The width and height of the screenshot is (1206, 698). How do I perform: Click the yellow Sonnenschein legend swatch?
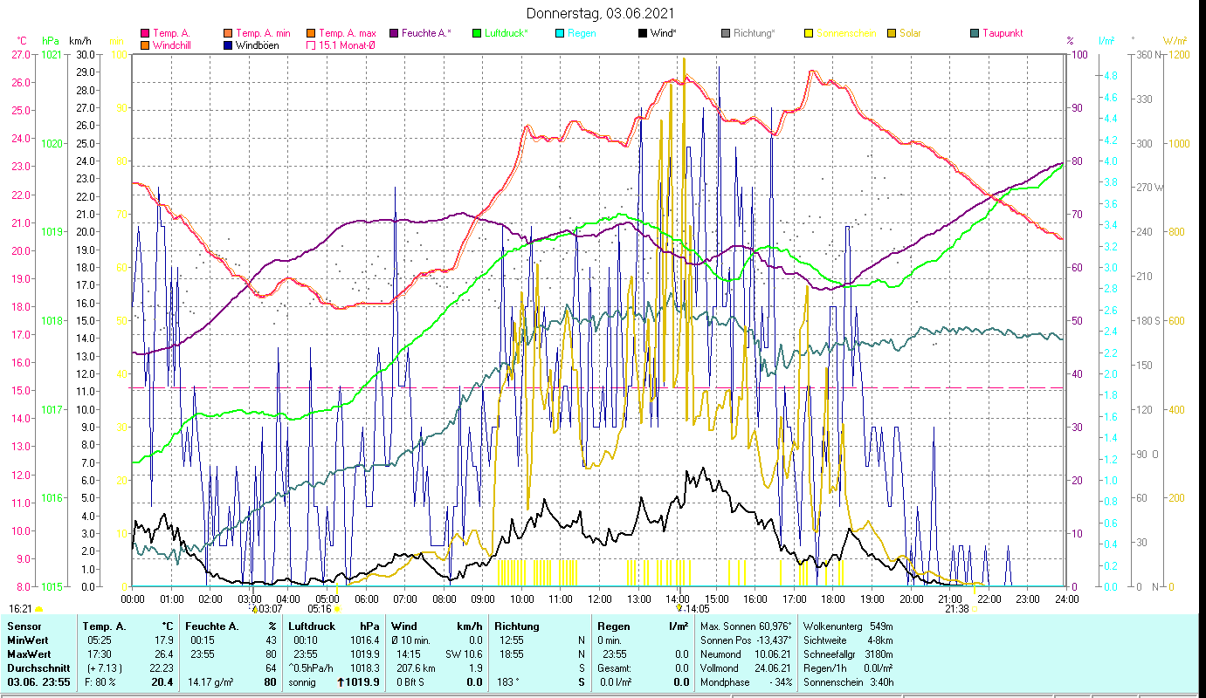pos(810,33)
